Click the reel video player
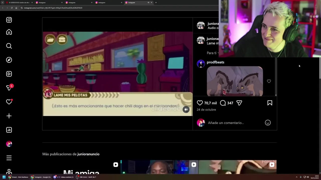 coord(117,74)
